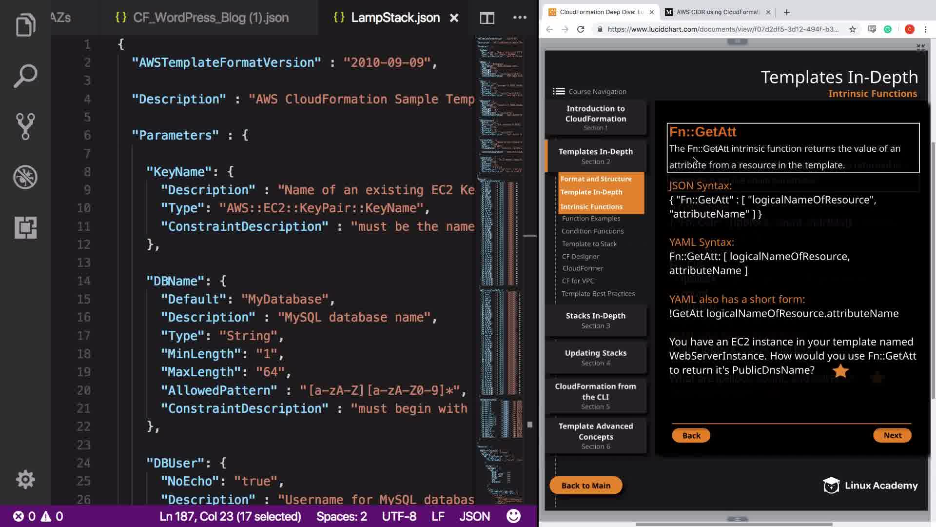Image resolution: width=936 pixels, height=527 pixels.
Task: Open Source Control view icon
Action: point(25,126)
